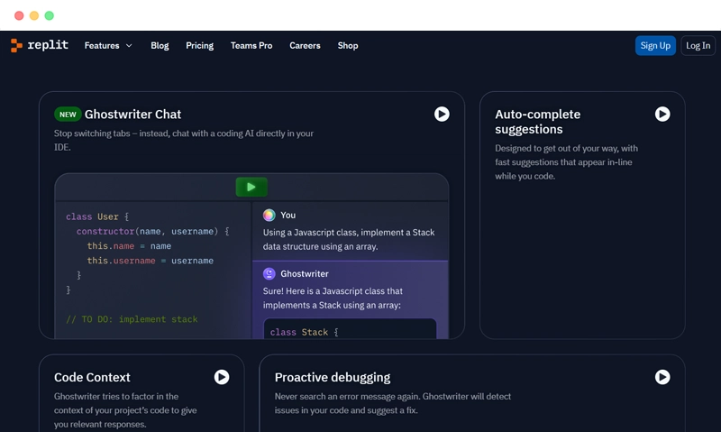
Task: Expand the Features dropdown chevron
Action: tap(129, 46)
